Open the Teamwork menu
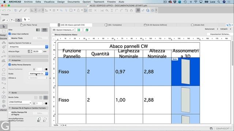The width and height of the screenshot is (234, 131). click(x=99, y=2)
